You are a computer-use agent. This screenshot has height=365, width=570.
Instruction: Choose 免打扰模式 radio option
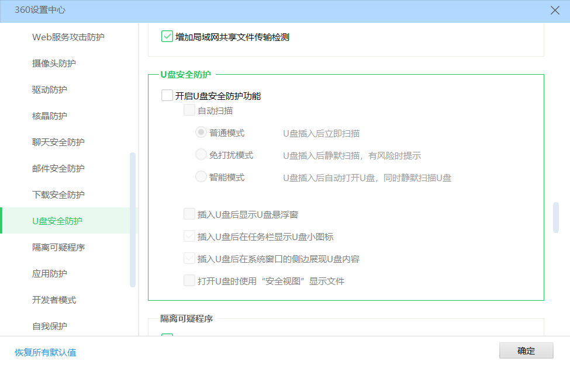201,154
